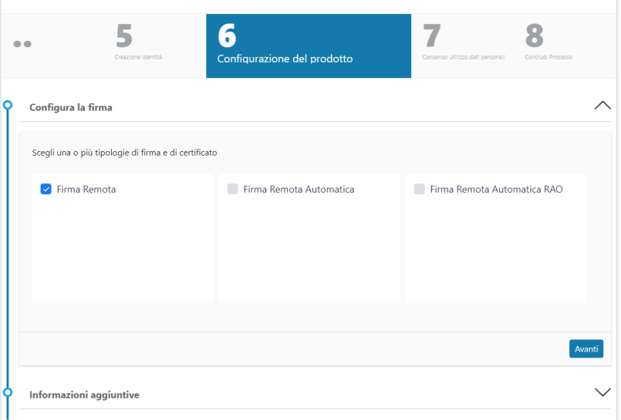Click the Firma Remota label text

86,189
